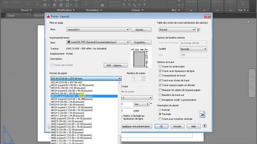Screen dimensions: 257x144
Task: Uncheck Tracé avec styles de tracé
Action: tap(160, 80)
